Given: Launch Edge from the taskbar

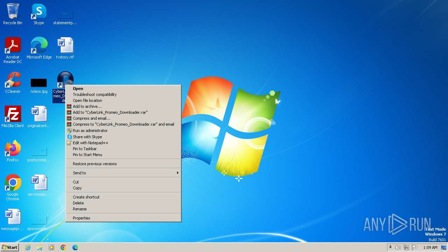Looking at the screenshot, I should pos(75,247).
